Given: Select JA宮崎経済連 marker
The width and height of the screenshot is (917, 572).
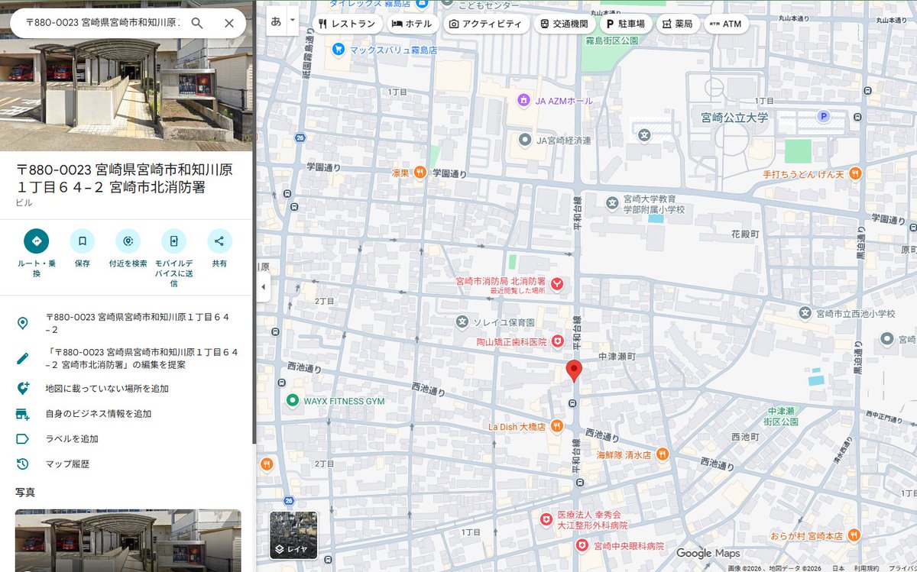Looking at the screenshot, I should (x=524, y=140).
